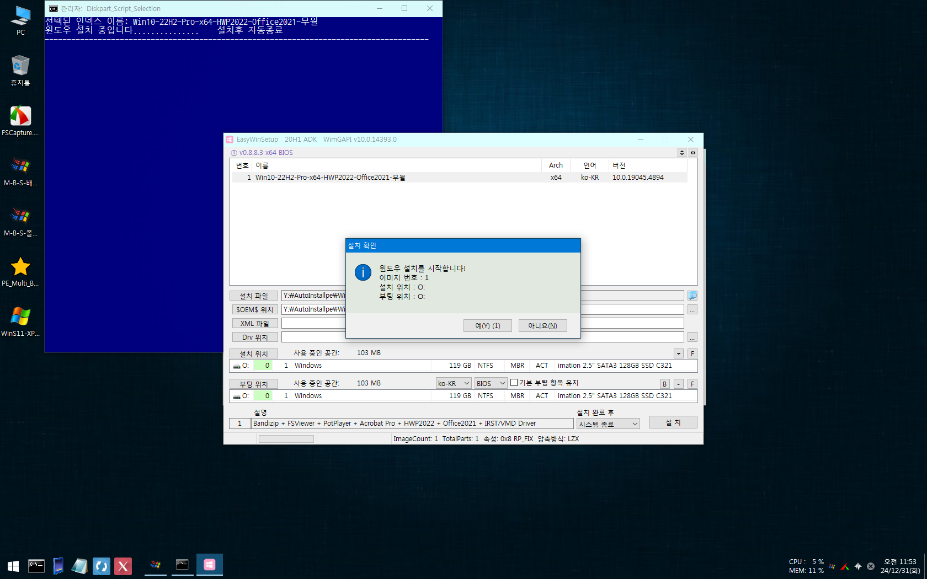This screenshot has height=579, width=927.
Task: Browse $OEM$ location with ellipsis button
Action: [692, 310]
